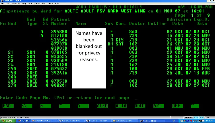The height and width of the screenshot is (123, 215).
Task: Select patient number 079538
Action: click(59, 81)
